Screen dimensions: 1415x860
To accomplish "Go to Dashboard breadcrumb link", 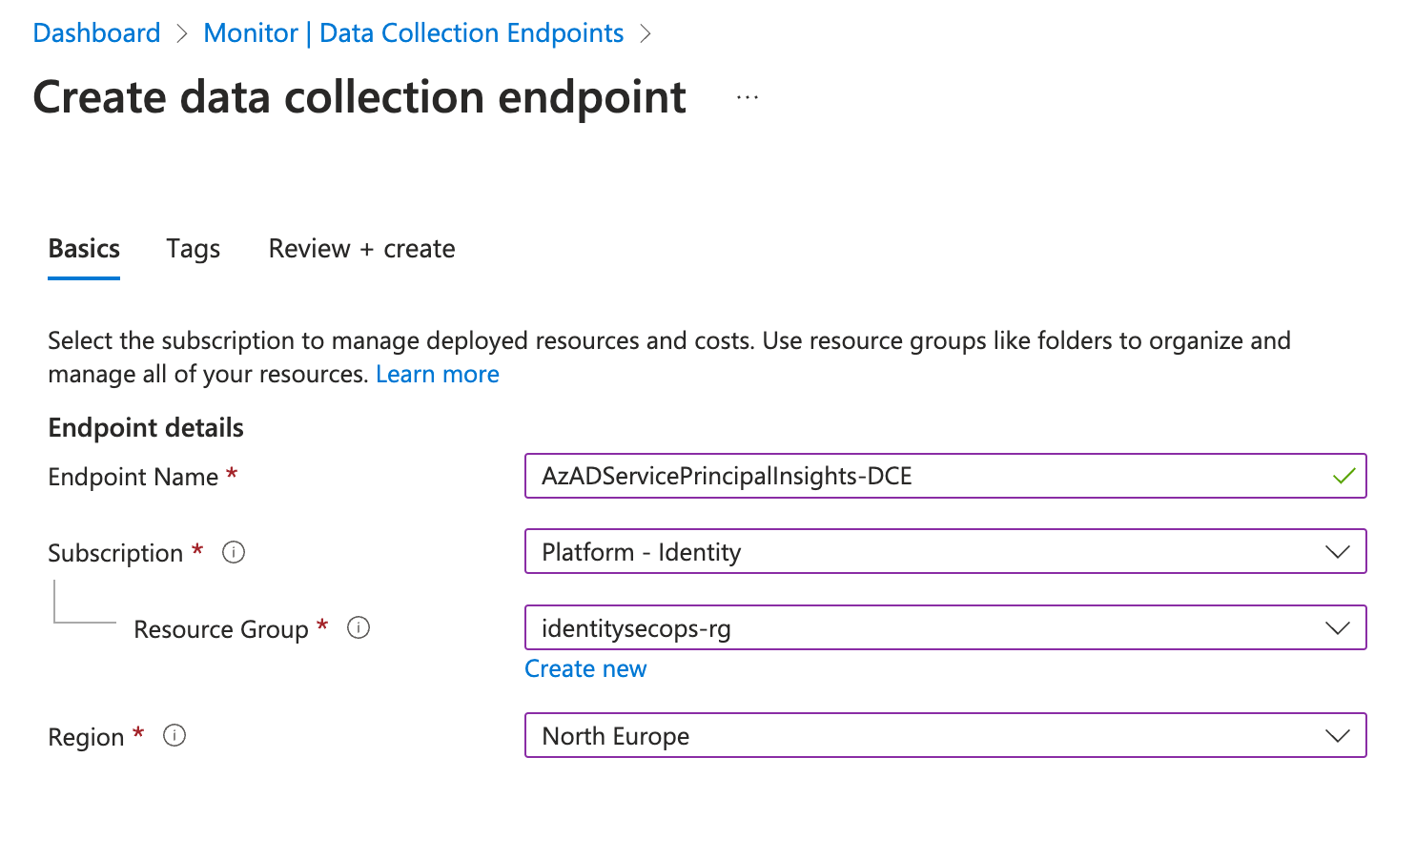I will pos(96,33).
